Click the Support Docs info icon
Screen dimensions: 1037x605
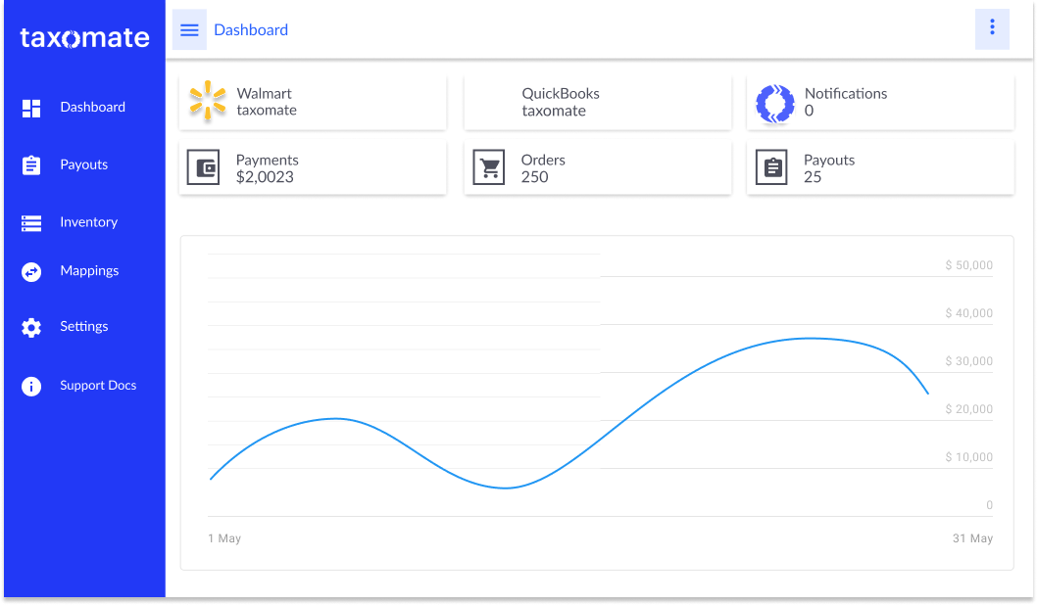31,387
